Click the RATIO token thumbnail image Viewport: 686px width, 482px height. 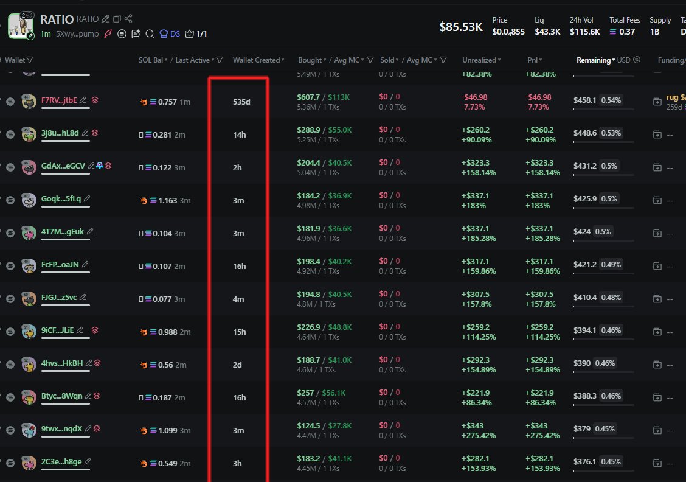click(x=21, y=26)
